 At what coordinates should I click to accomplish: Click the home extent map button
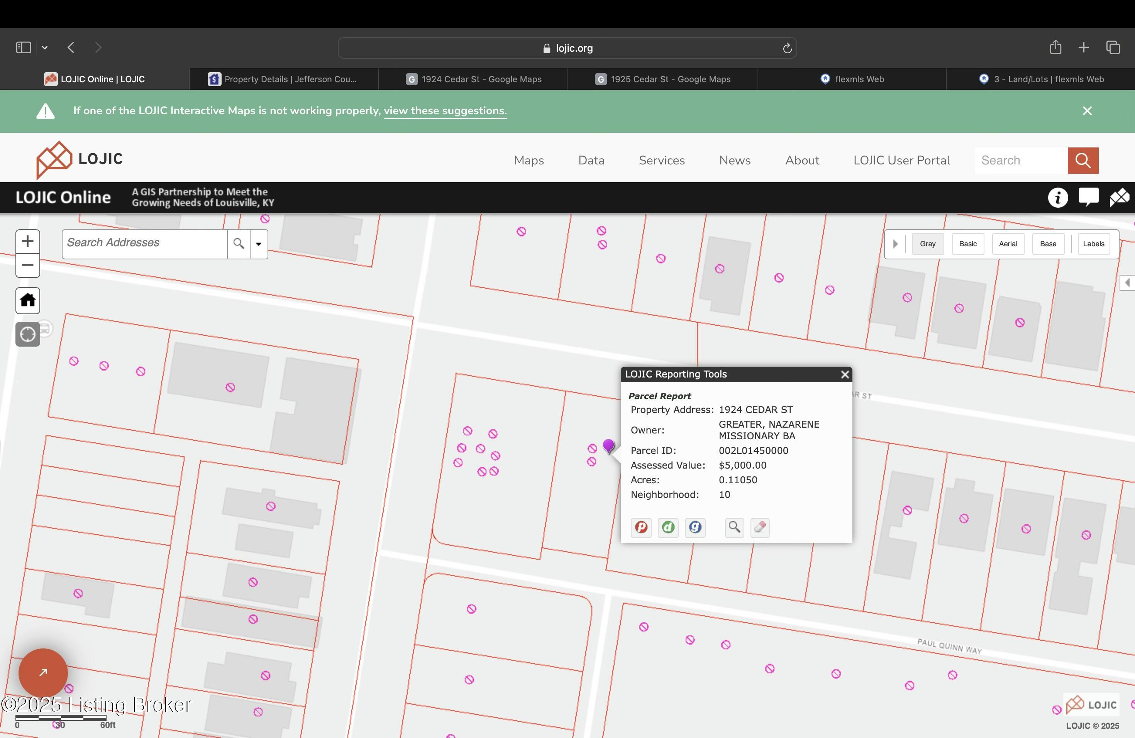(x=28, y=300)
